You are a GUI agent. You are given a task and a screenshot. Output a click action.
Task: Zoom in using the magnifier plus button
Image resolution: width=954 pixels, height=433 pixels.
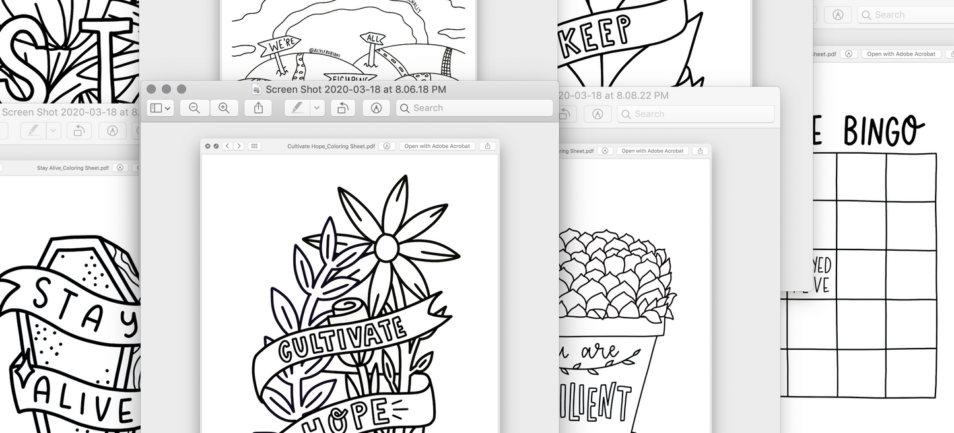(x=224, y=108)
